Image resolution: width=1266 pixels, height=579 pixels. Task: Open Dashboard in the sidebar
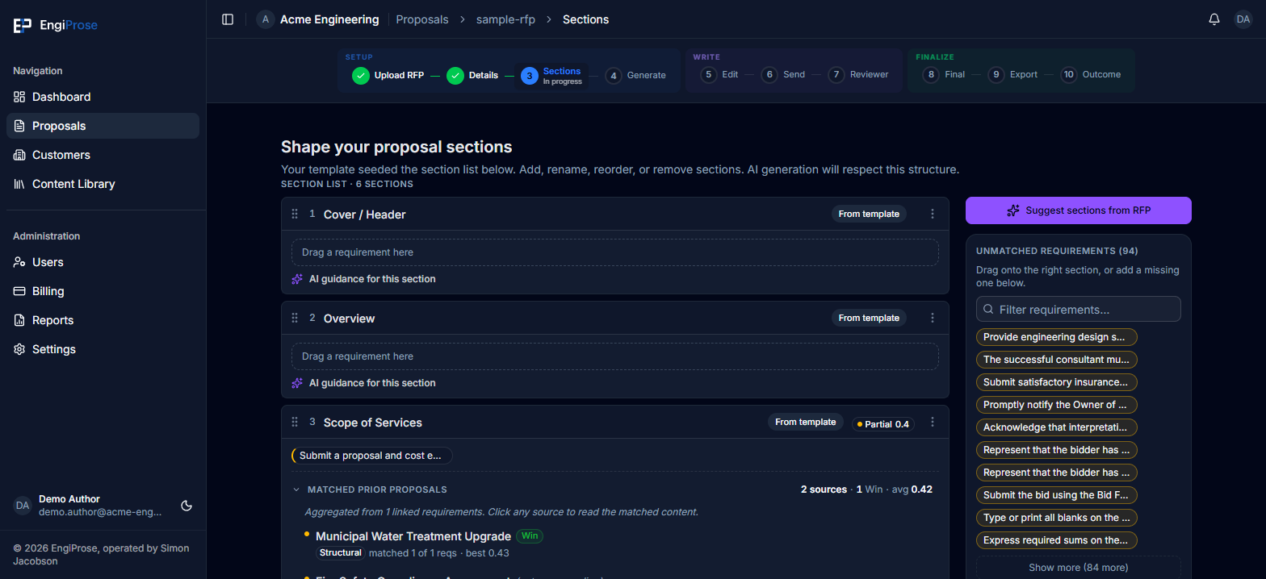[x=103, y=97]
